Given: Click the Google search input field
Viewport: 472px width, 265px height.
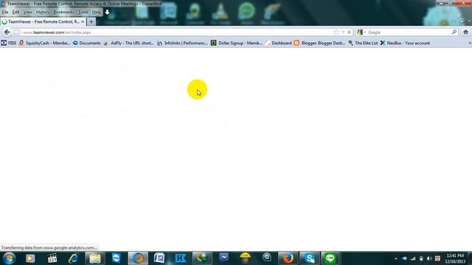Looking at the screenshot, I should click(408, 32).
